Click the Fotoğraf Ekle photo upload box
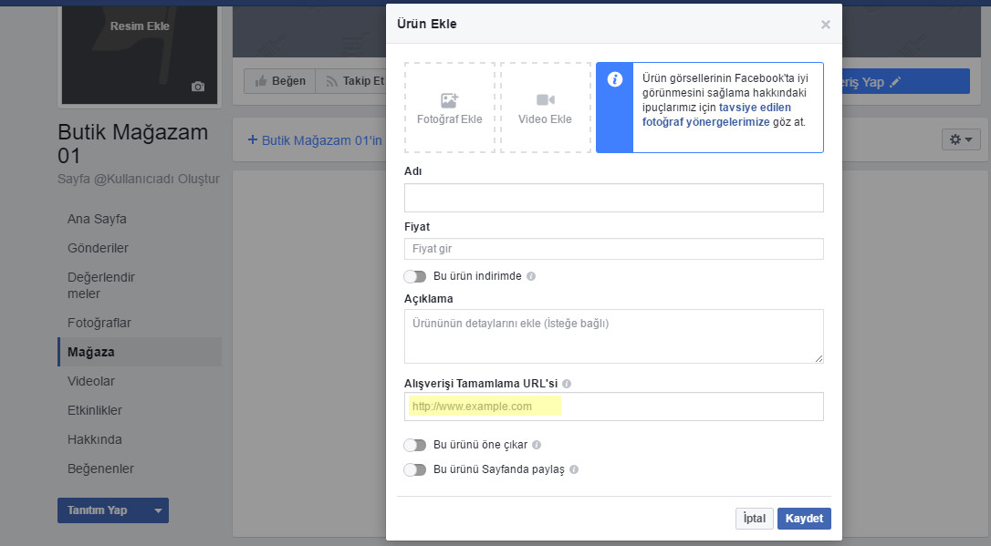The width and height of the screenshot is (991, 546). 449,108
